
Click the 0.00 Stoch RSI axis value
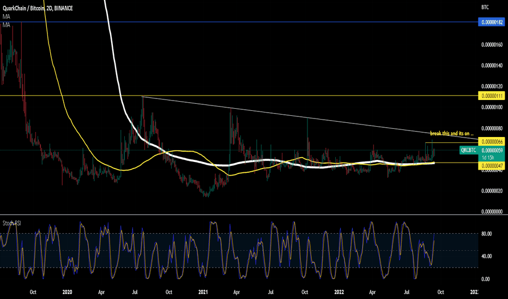(485, 279)
